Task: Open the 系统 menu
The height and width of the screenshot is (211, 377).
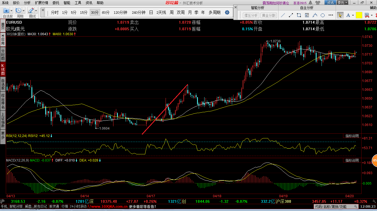Action: coord(5,3)
